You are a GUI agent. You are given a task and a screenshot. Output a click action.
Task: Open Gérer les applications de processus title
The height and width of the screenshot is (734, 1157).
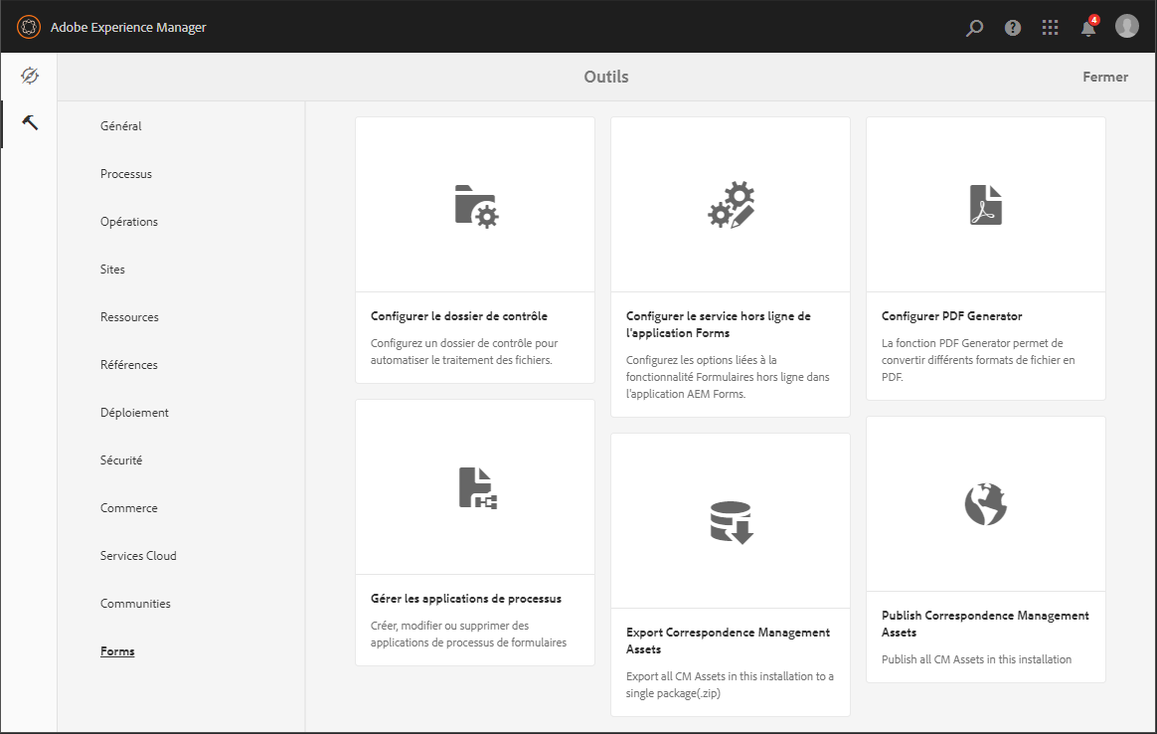tap(466, 599)
